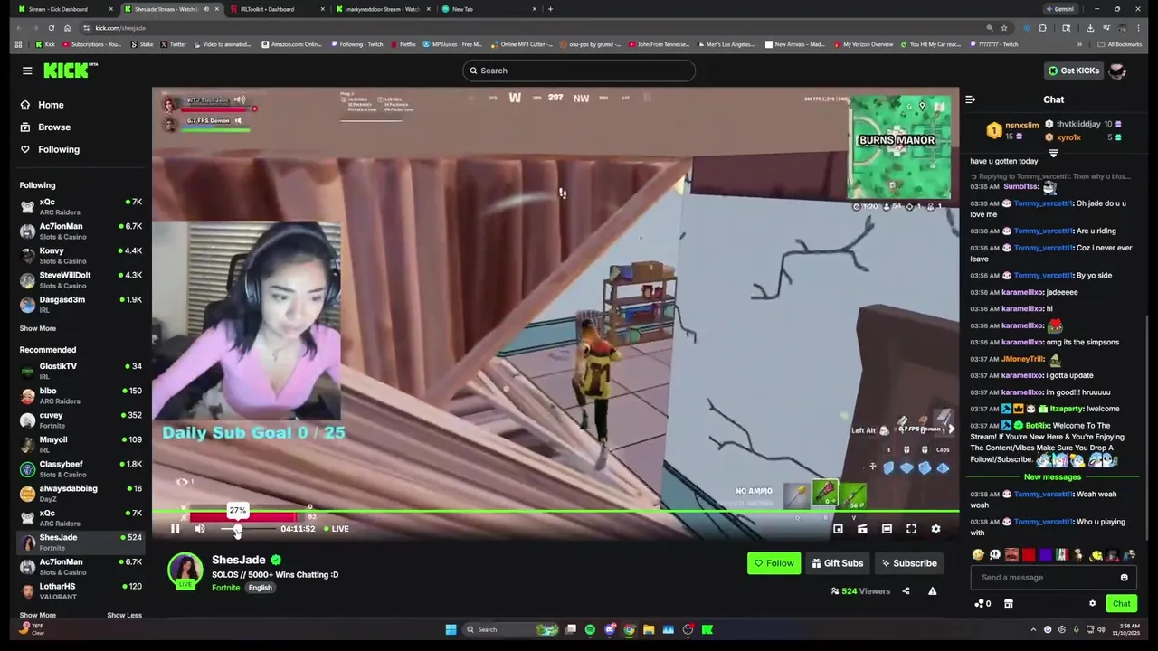Viewport: 1158px width, 651px height.
Task: Insert first laughing emote in chat
Action: (978, 555)
